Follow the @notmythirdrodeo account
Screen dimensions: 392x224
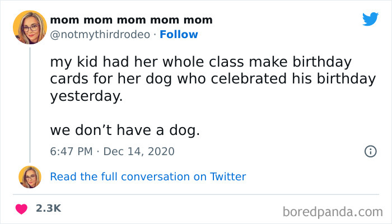(x=179, y=34)
